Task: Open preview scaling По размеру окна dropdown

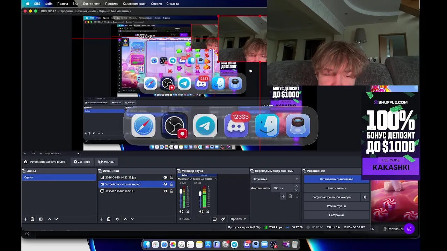Action: [62, 153]
